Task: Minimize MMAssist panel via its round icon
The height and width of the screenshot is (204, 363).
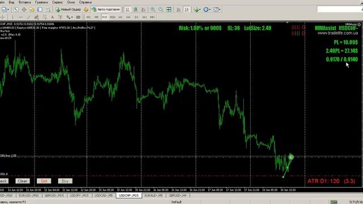Action: (x=359, y=24)
